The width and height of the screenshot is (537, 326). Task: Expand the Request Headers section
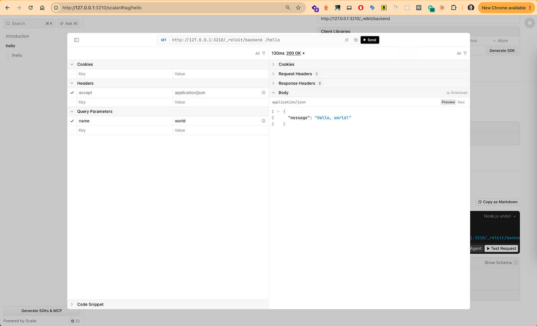273,74
